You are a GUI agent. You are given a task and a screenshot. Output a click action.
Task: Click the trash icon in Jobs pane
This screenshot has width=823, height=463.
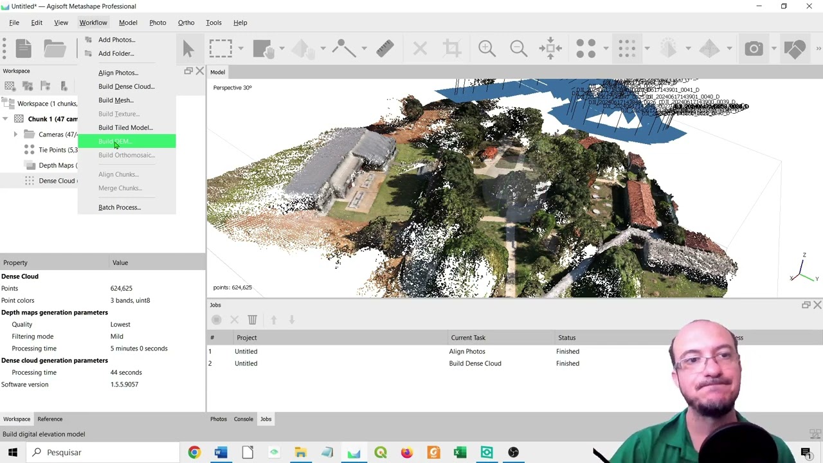coord(253,320)
